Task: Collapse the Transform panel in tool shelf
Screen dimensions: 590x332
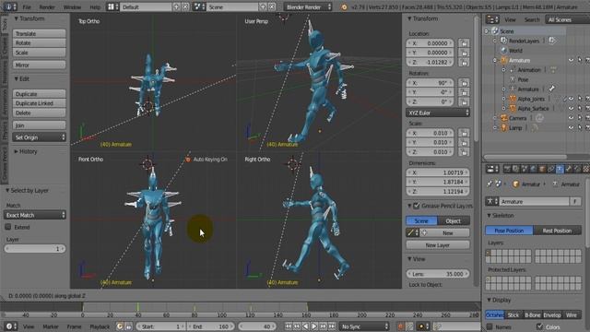Action: (17, 18)
